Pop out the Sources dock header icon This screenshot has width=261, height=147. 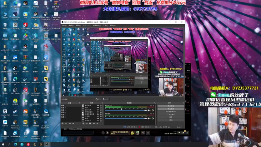click(x=102, y=103)
